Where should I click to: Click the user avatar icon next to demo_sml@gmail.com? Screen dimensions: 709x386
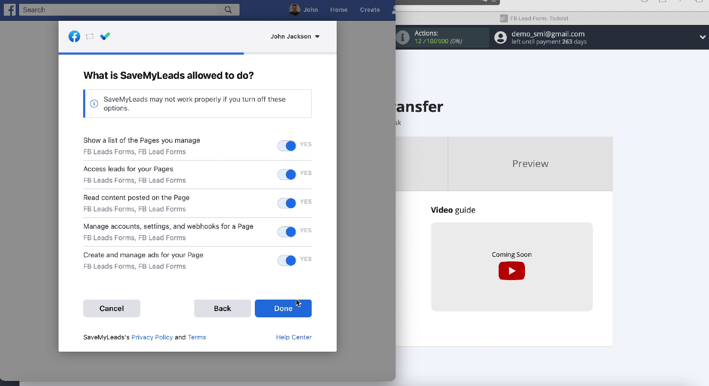[x=500, y=38]
